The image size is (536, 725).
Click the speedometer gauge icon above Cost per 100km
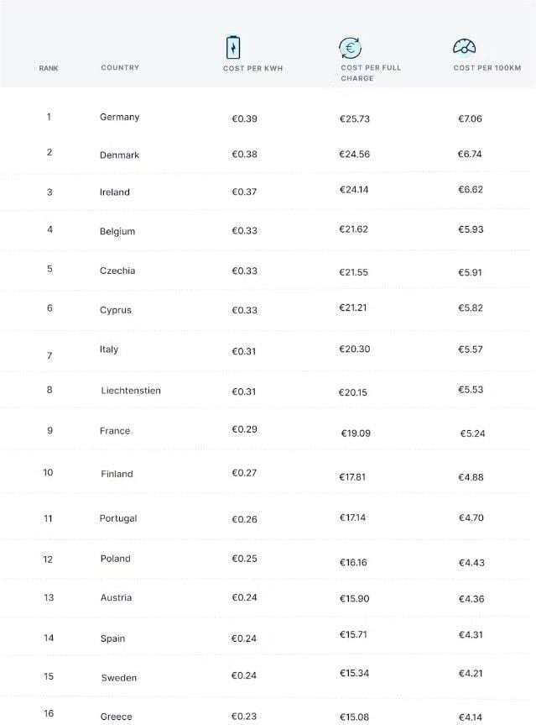464,46
